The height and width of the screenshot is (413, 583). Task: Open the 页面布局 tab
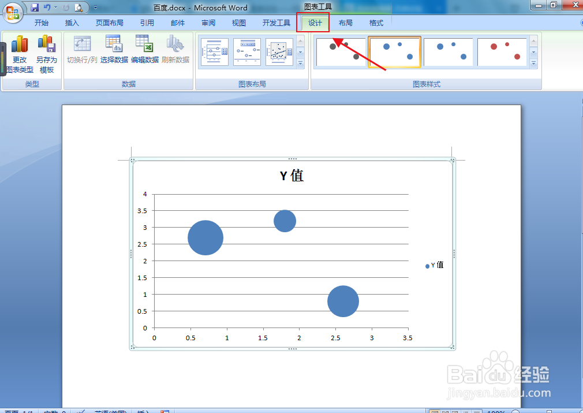point(109,23)
